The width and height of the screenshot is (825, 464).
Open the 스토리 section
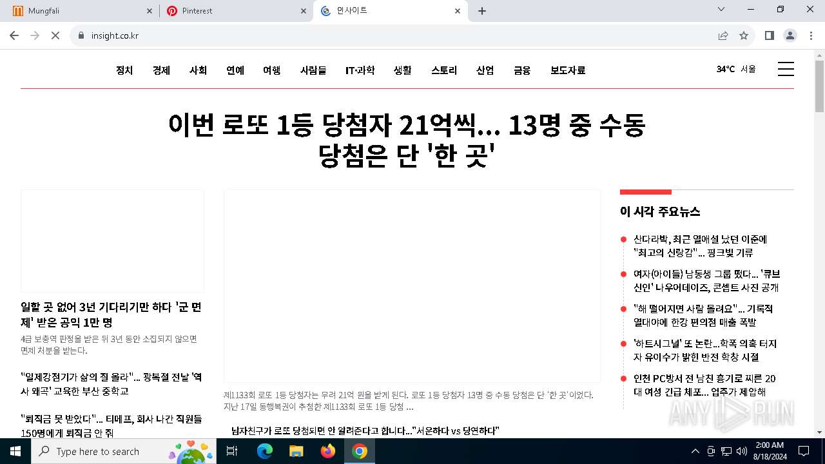click(x=444, y=70)
